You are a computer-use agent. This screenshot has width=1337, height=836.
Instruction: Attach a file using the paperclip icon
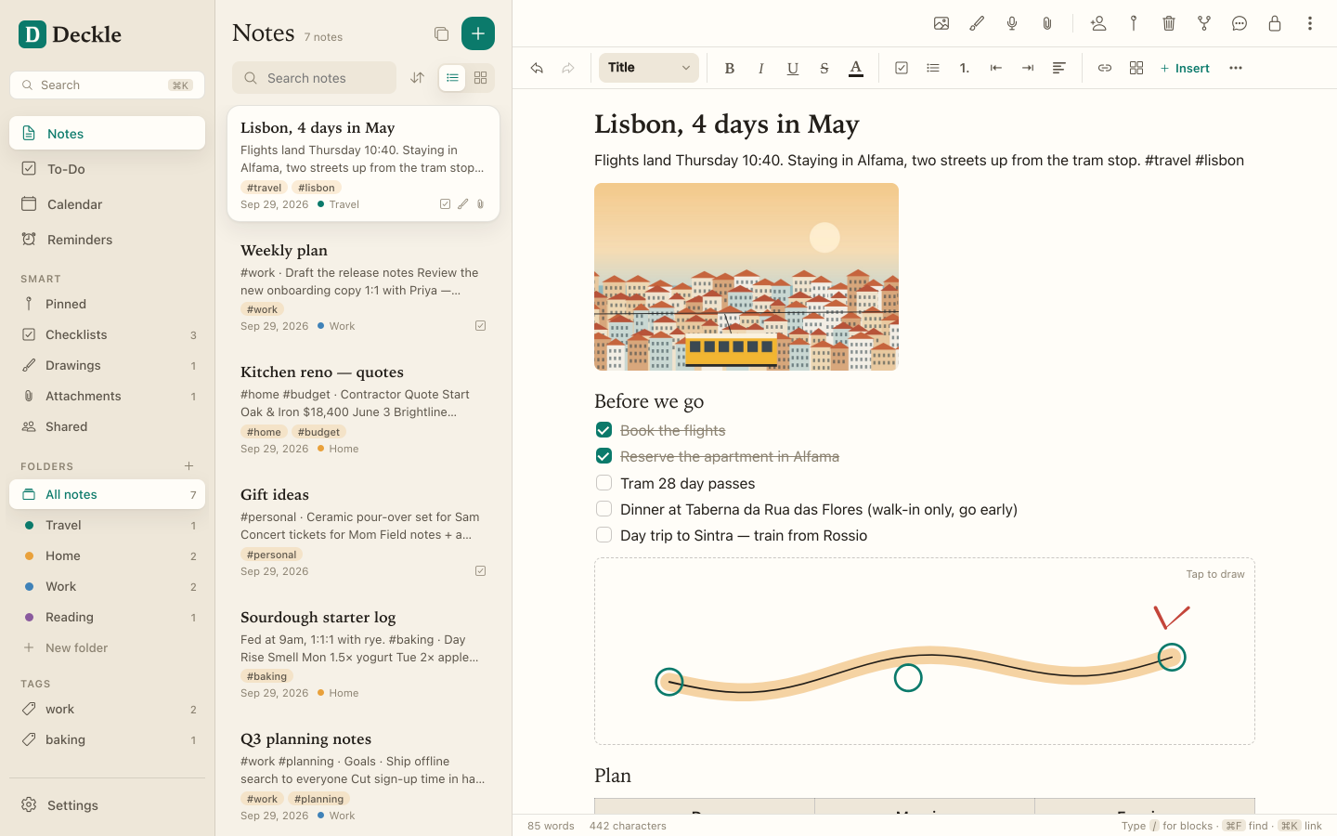(1047, 24)
